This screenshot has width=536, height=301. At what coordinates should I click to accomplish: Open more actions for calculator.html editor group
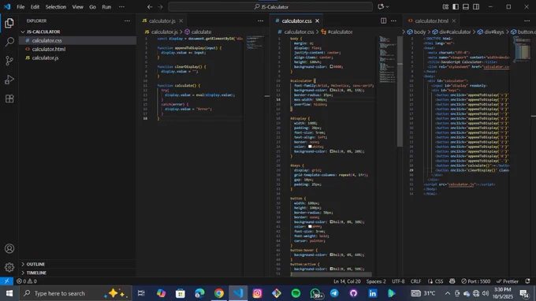[x=527, y=20]
